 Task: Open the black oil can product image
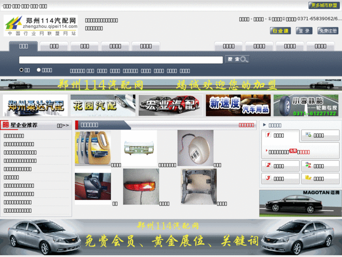pos(93,186)
